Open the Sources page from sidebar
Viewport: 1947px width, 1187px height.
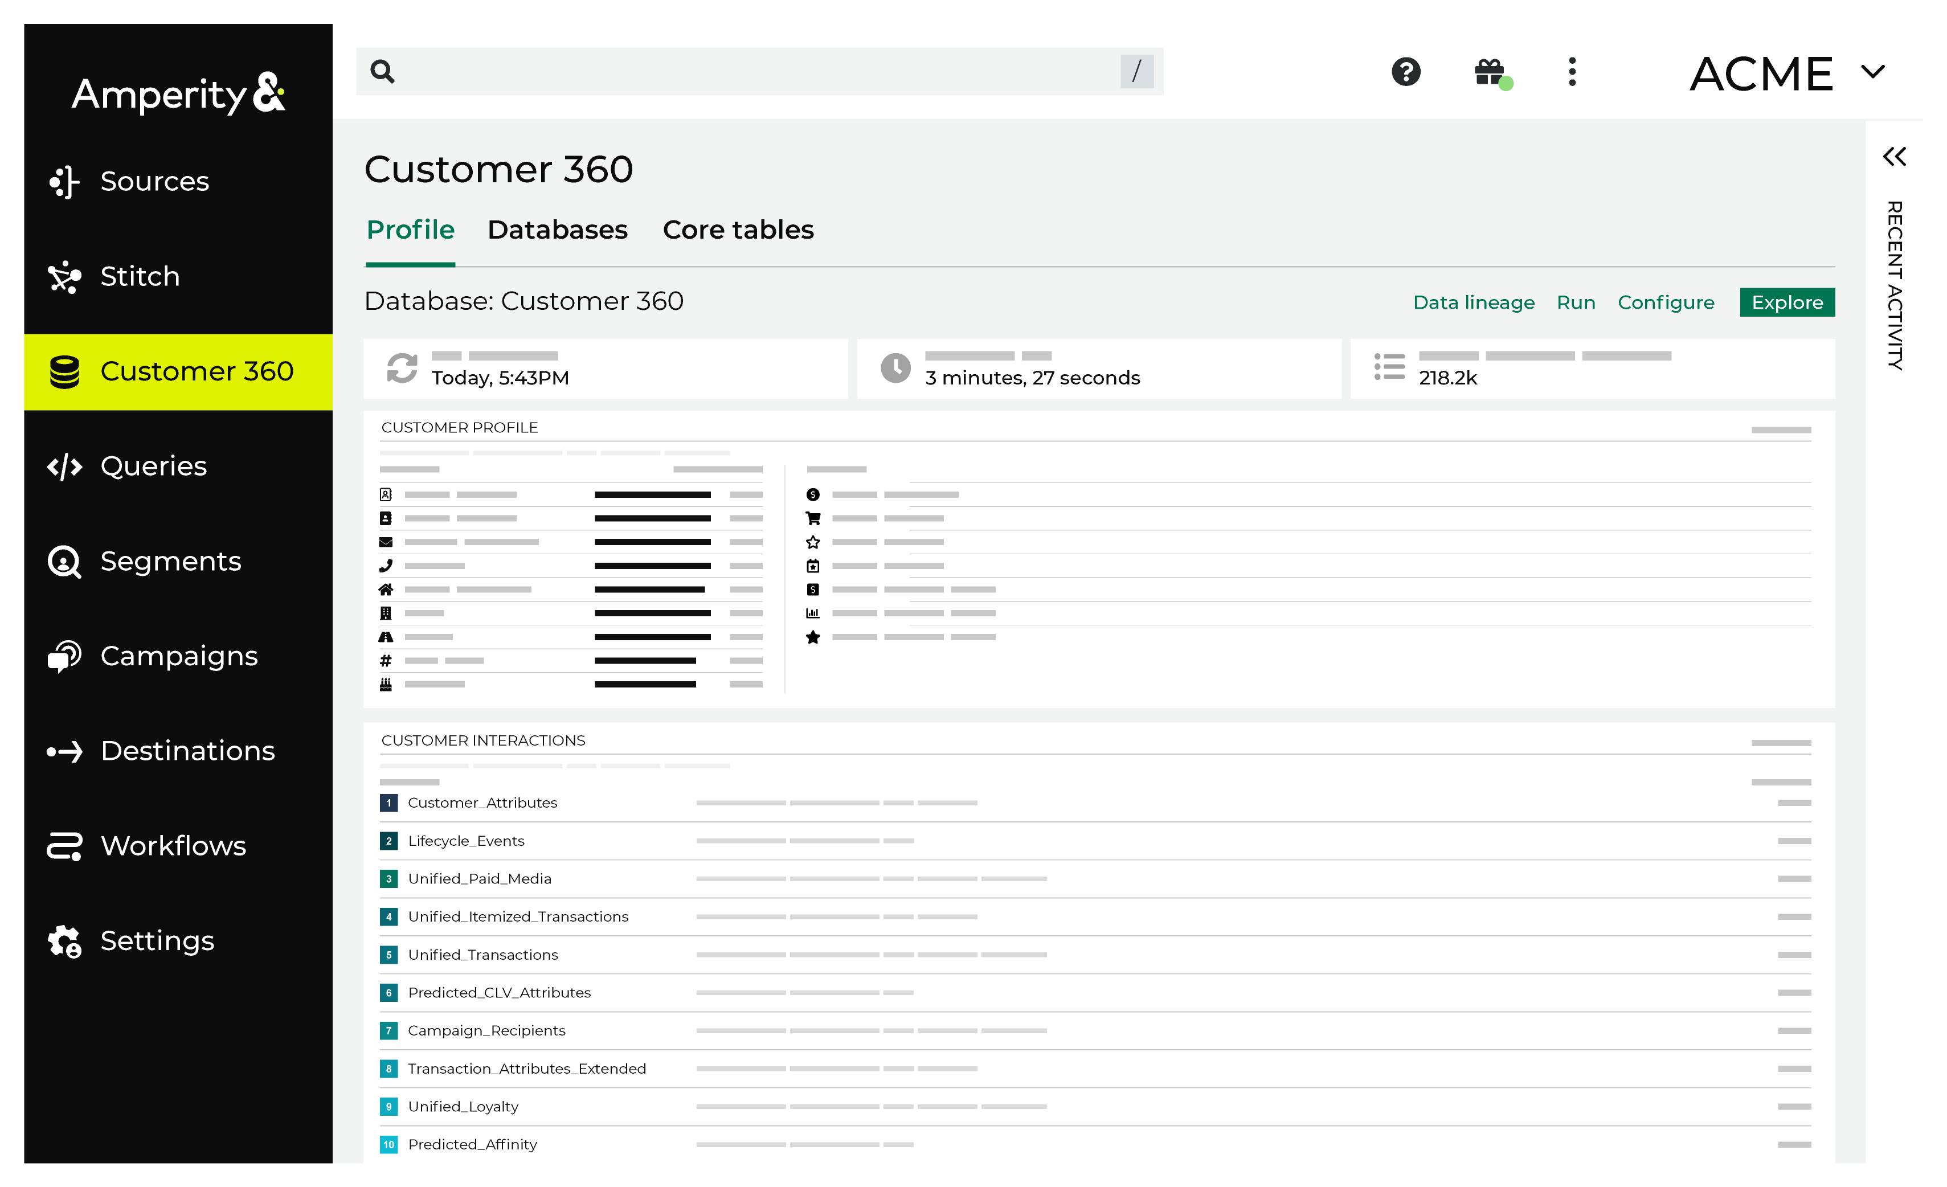tap(178, 182)
